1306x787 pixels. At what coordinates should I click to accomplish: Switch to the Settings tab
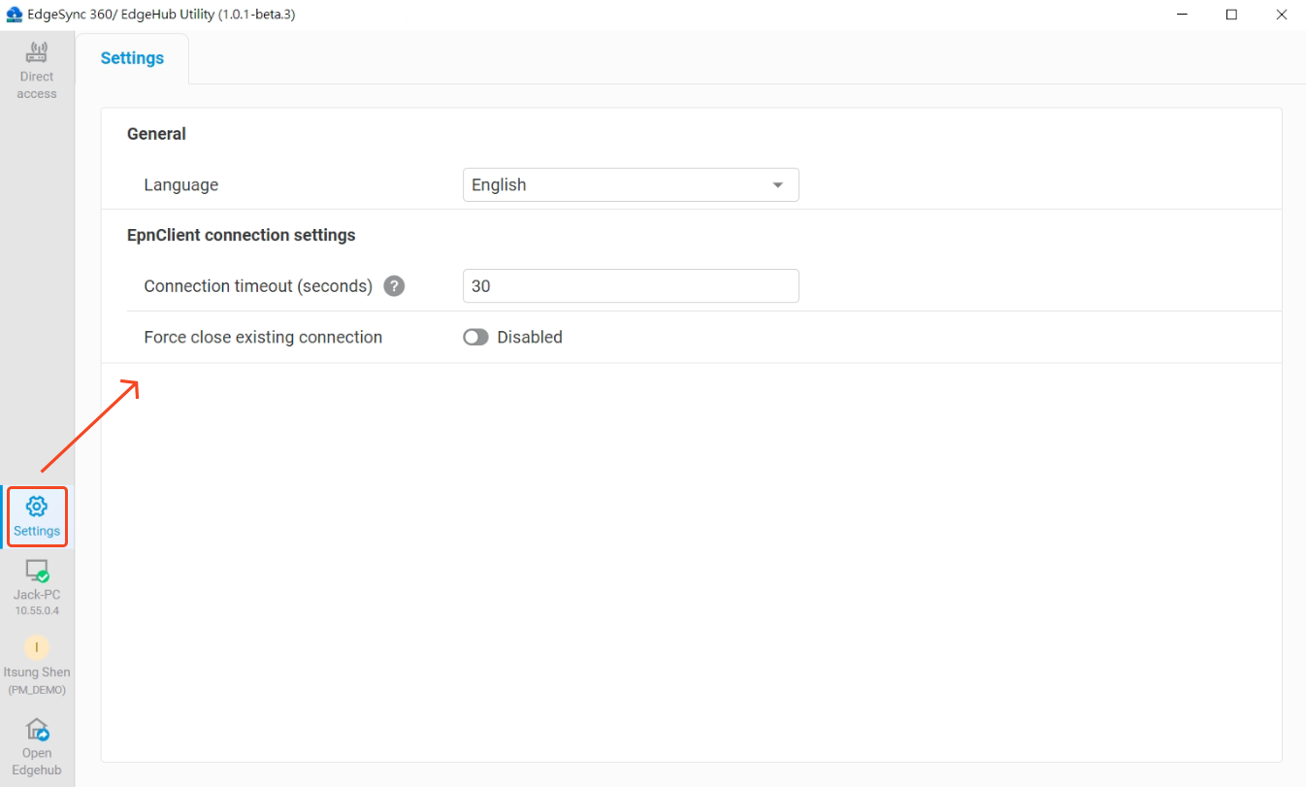[x=131, y=58]
